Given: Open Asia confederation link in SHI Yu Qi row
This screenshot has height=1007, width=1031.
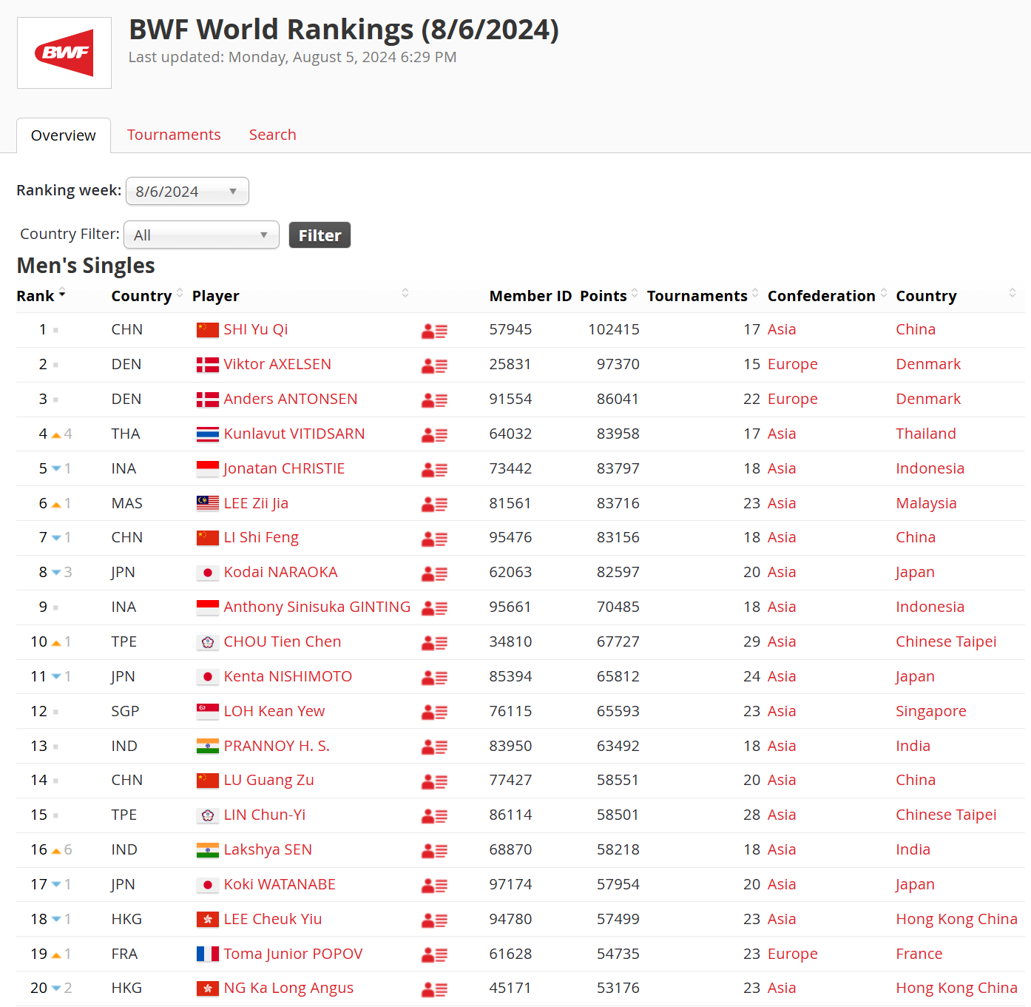Looking at the screenshot, I should click(782, 329).
